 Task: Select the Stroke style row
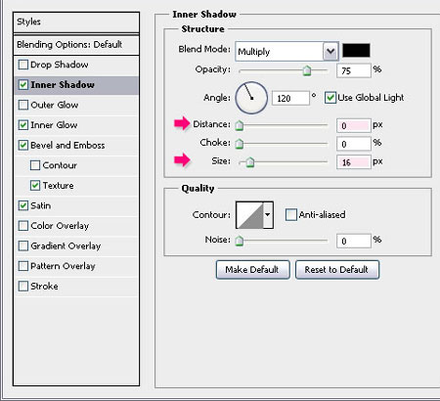point(76,287)
